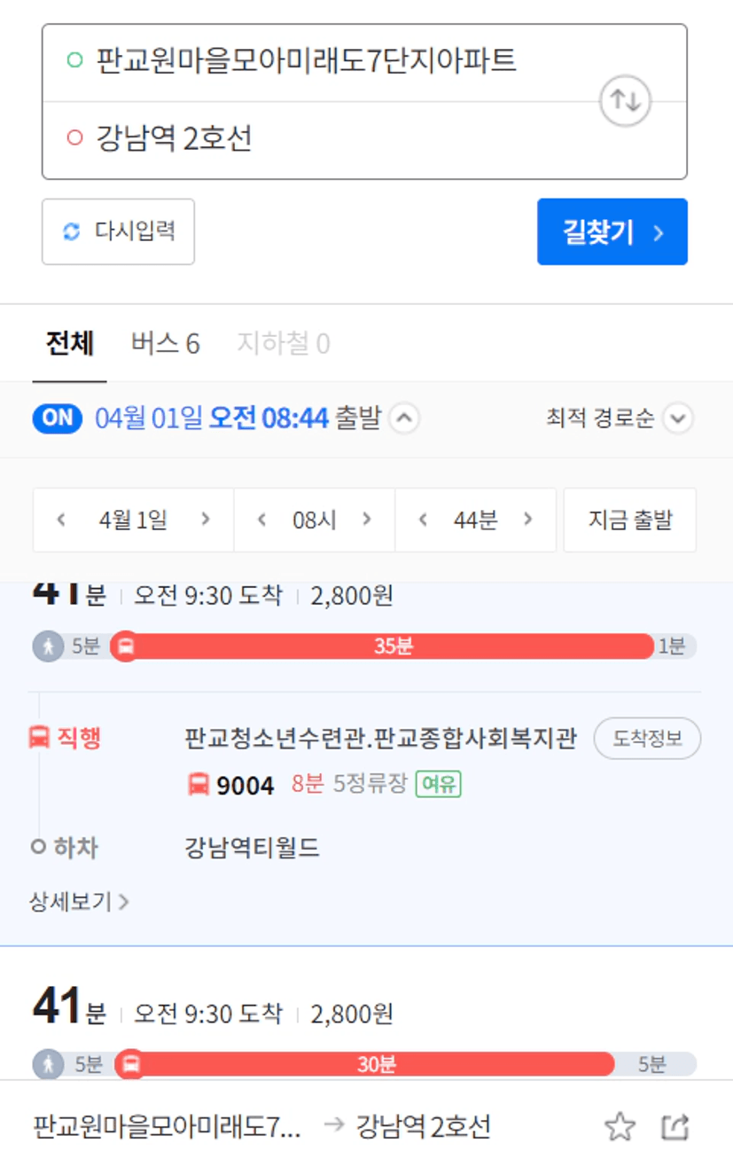Switch to the 버스 6 tab
This screenshot has height=1159, width=733.
coord(165,343)
